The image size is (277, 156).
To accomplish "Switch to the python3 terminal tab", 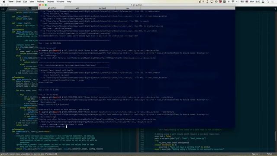I will pos(103,8).
